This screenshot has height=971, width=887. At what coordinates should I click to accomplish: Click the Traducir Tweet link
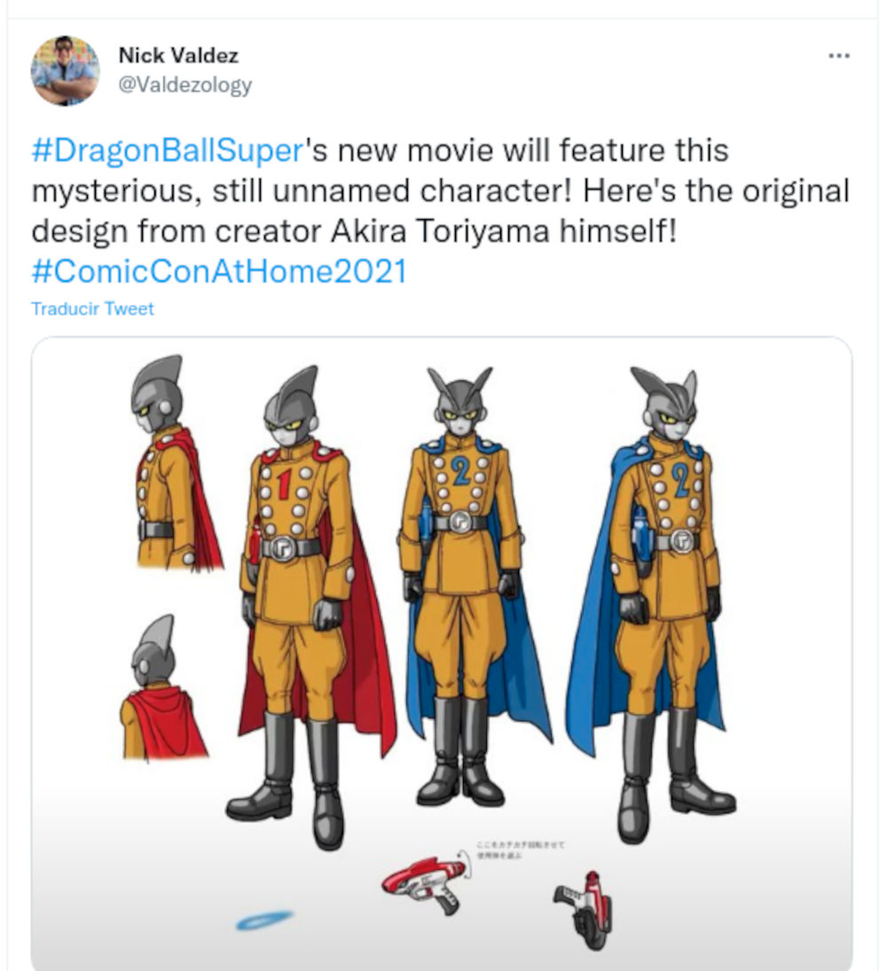(92, 309)
